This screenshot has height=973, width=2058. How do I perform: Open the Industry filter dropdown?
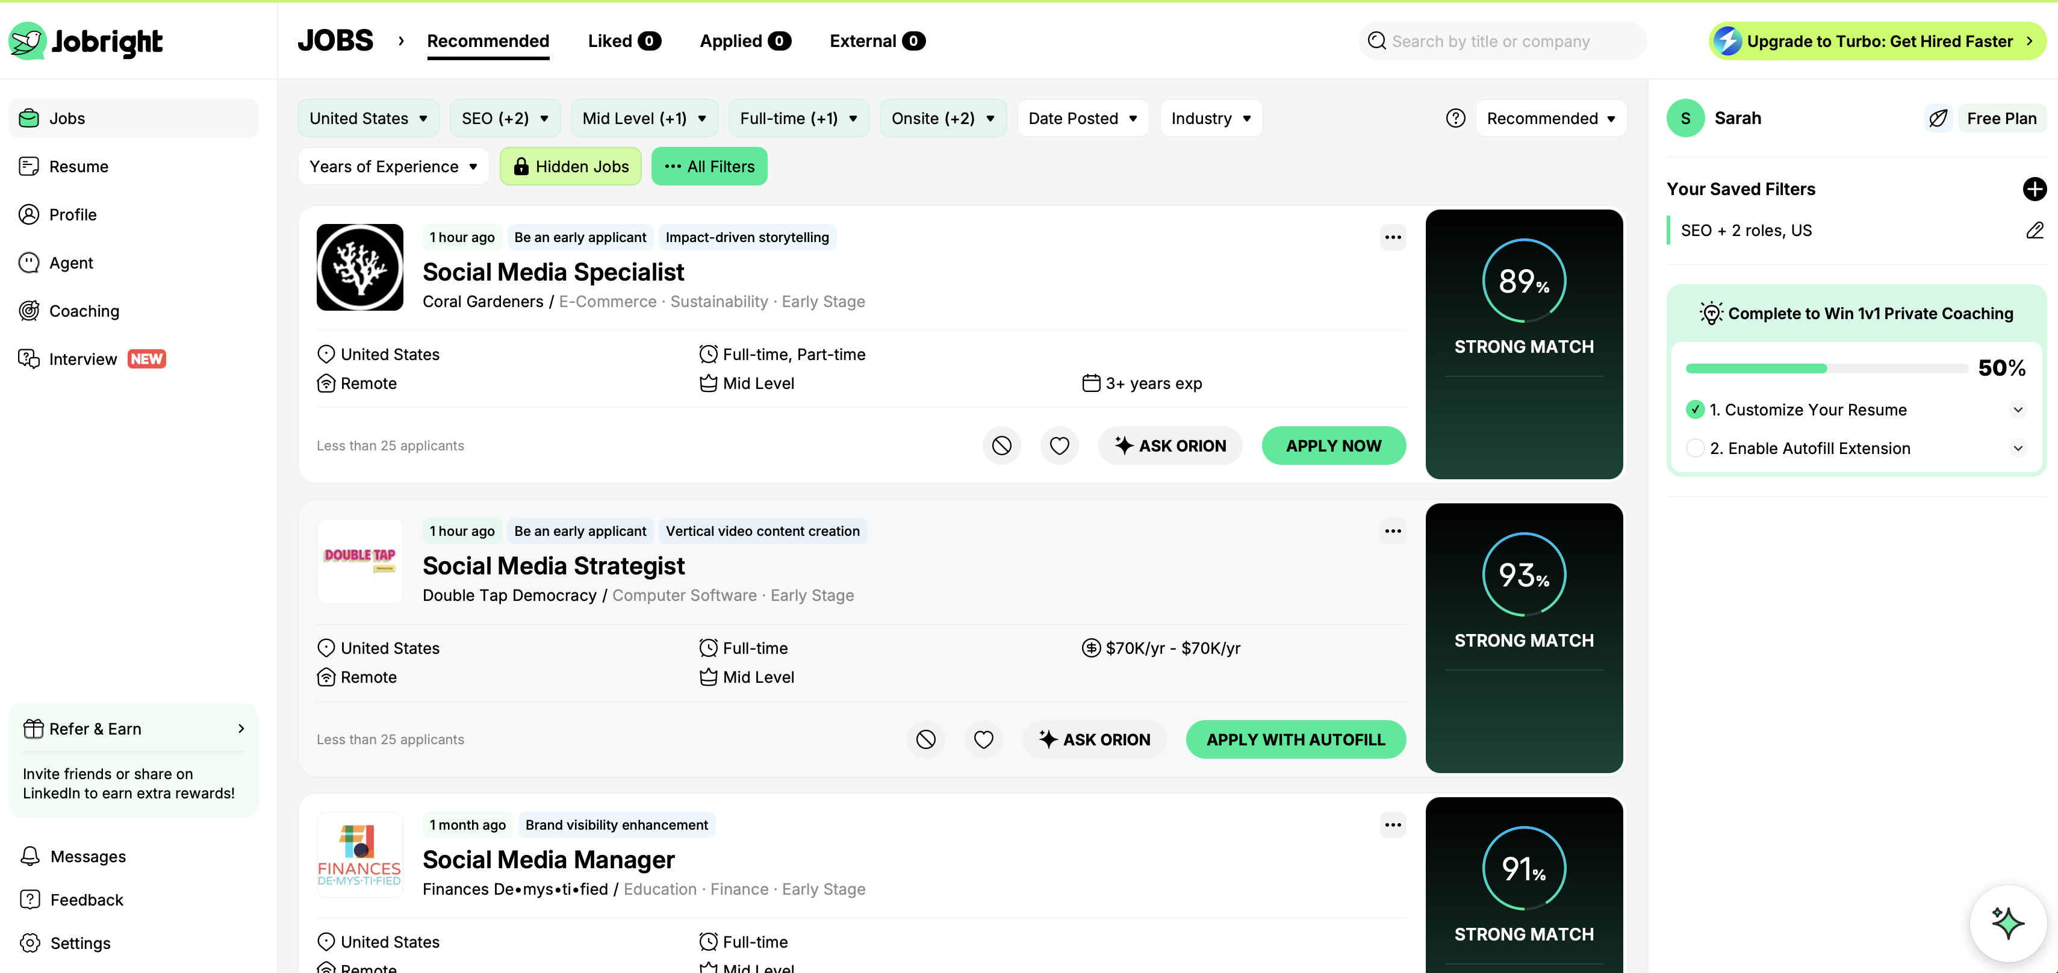coord(1211,118)
